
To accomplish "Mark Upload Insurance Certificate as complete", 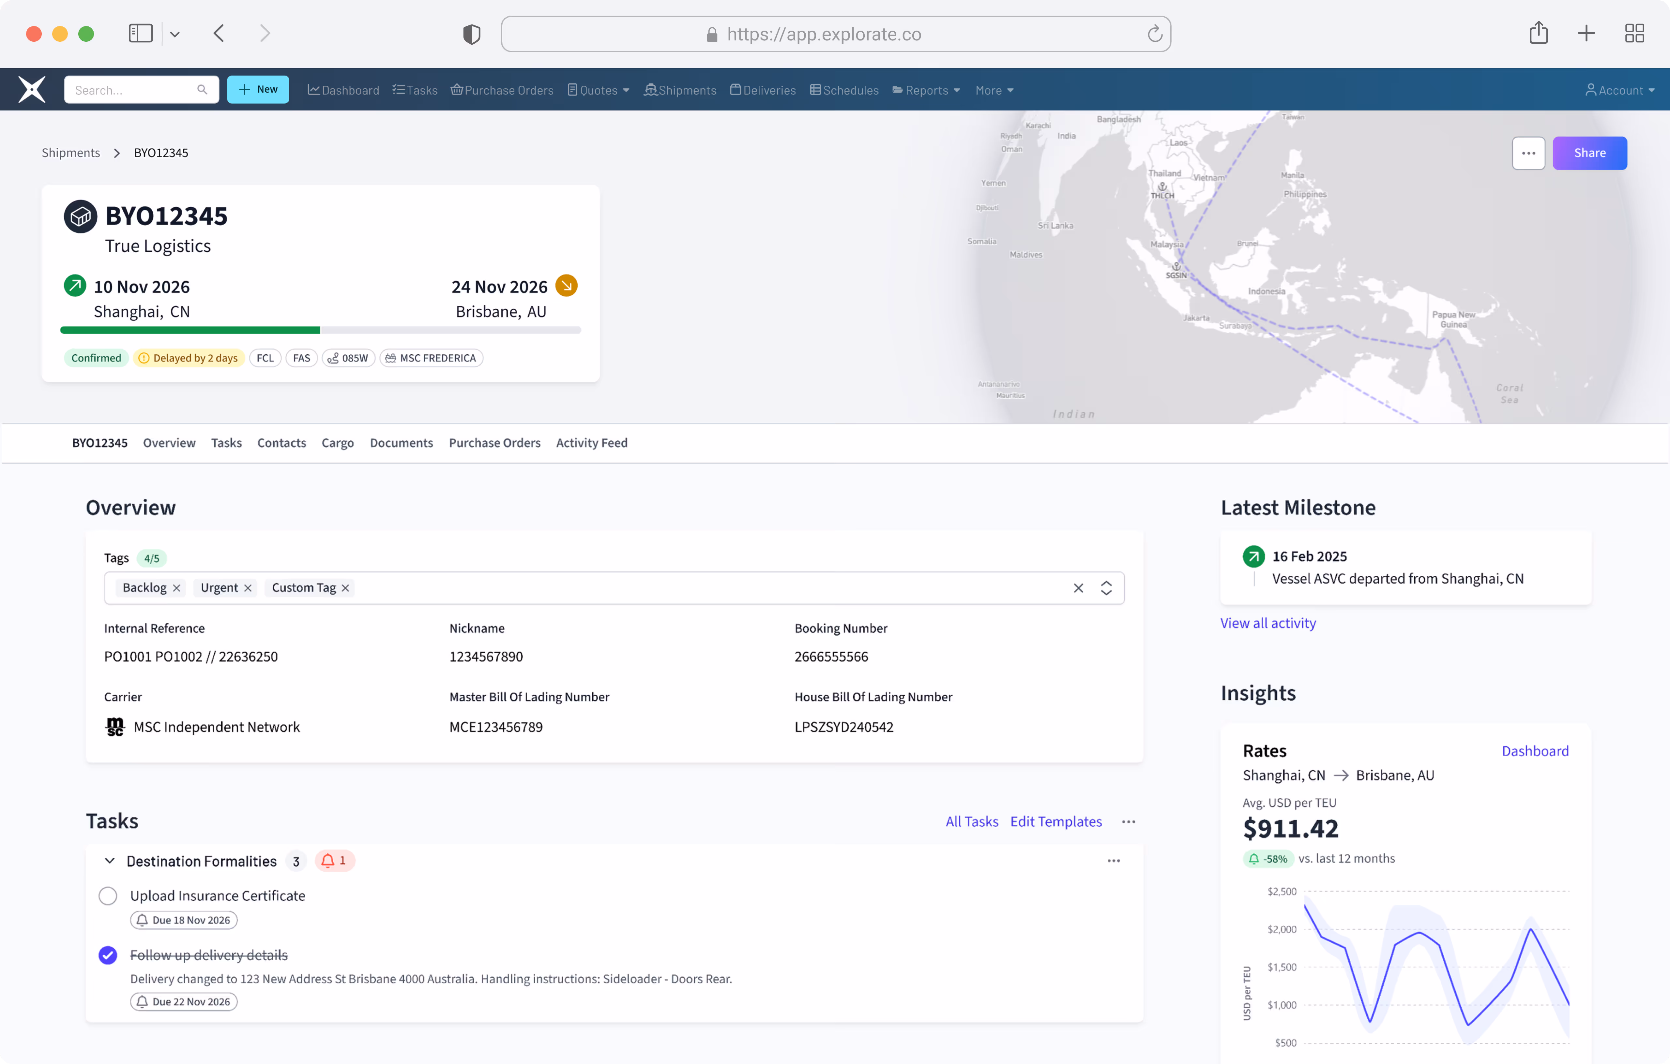I will (108, 895).
